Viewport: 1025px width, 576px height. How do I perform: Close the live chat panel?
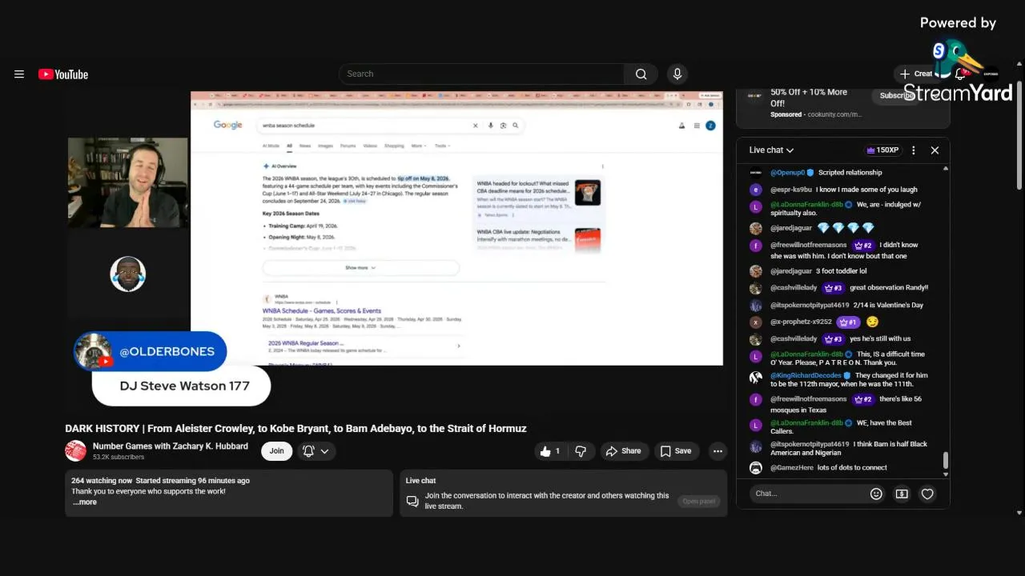point(935,150)
